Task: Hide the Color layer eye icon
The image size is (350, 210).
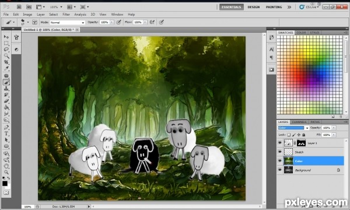Action: (280, 161)
